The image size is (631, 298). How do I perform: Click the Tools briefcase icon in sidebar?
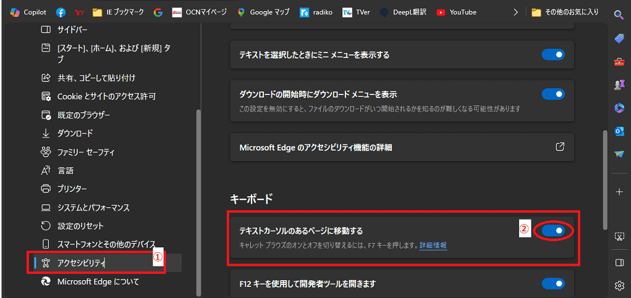tap(619, 62)
